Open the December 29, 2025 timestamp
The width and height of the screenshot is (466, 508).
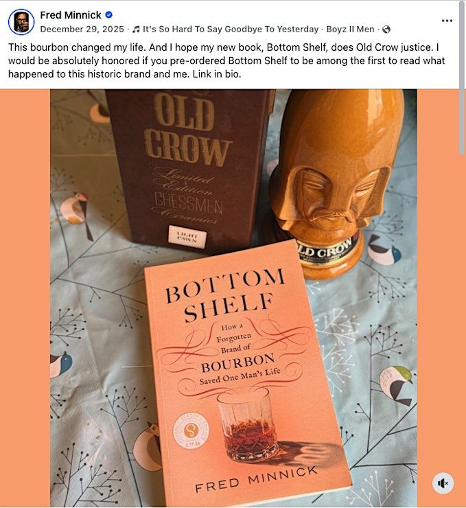82,29
